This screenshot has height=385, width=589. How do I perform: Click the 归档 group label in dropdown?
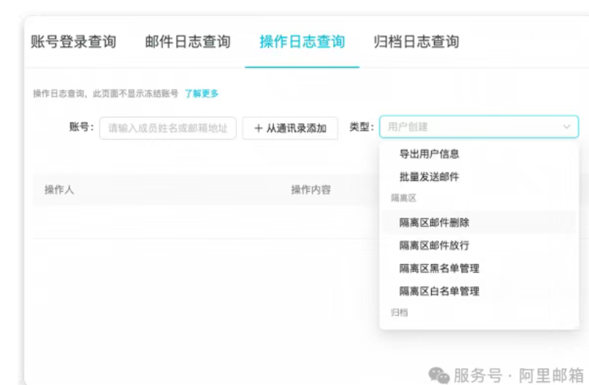399,313
